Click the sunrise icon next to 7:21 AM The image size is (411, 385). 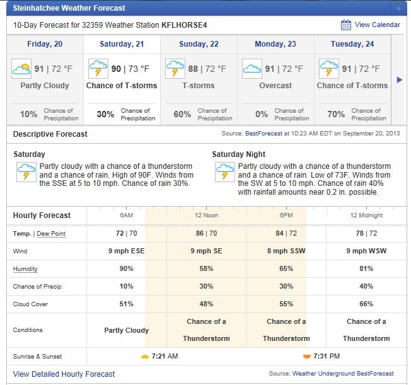(x=145, y=357)
